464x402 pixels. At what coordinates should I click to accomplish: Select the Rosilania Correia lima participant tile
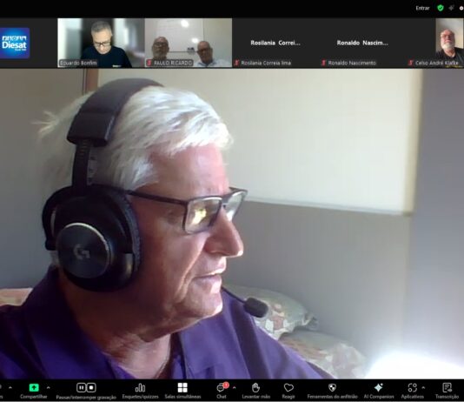pyautogui.click(x=275, y=43)
